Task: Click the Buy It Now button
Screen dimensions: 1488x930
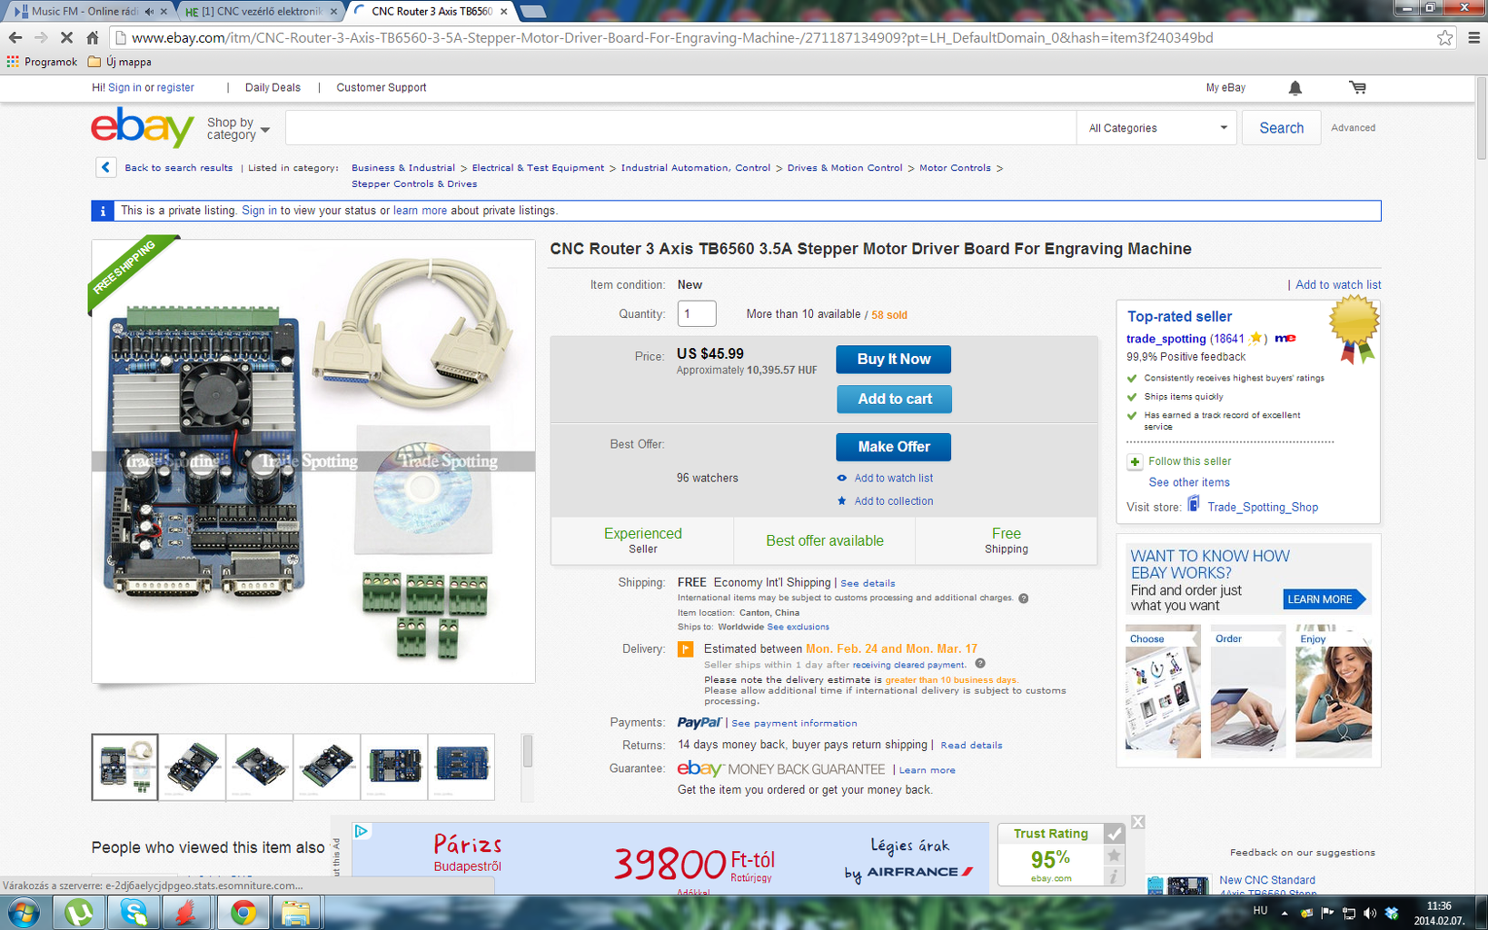Action: 894,360
